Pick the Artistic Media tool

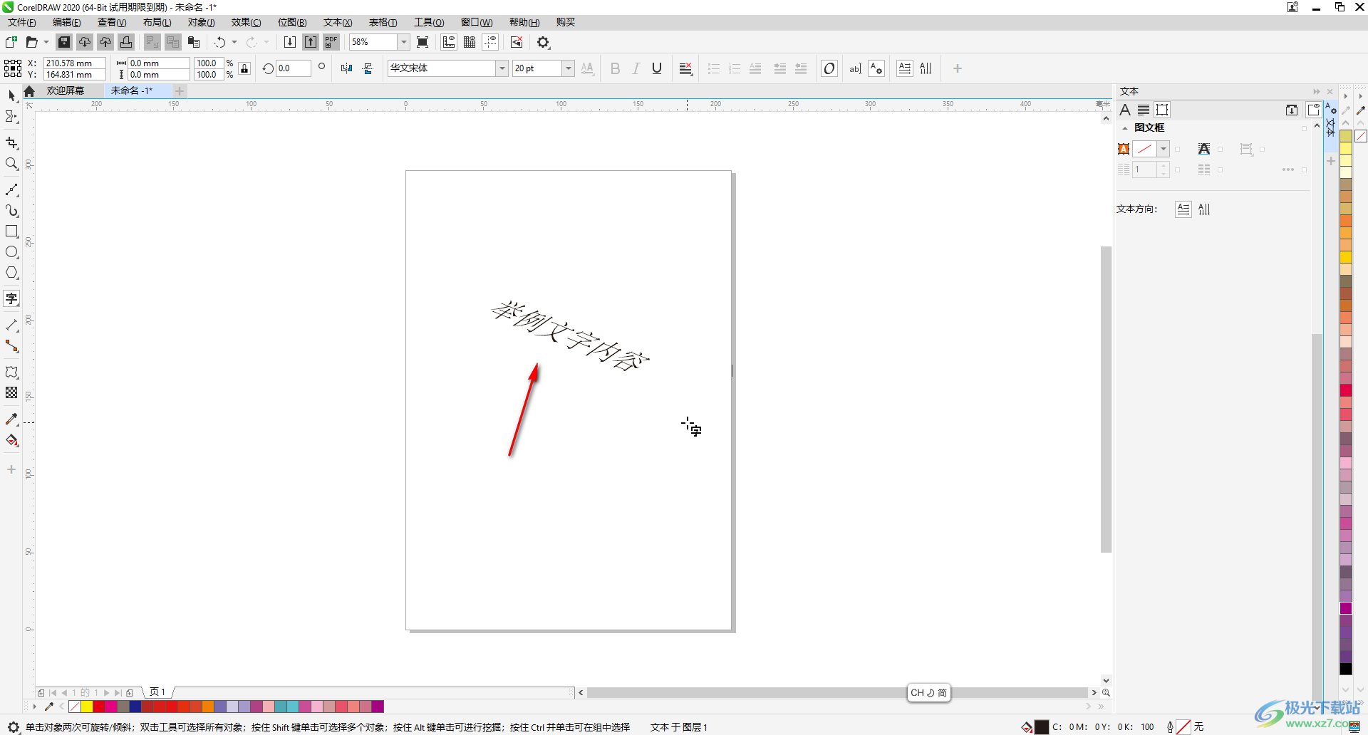coord(11,211)
